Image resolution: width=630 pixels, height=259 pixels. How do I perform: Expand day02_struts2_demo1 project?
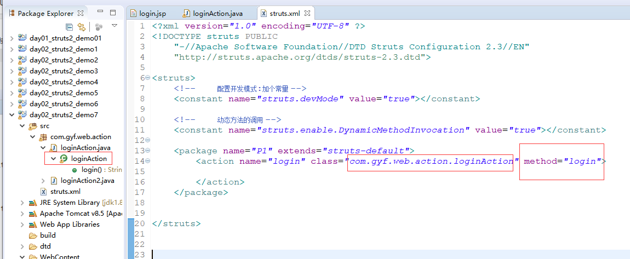click(x=12, y=49)
